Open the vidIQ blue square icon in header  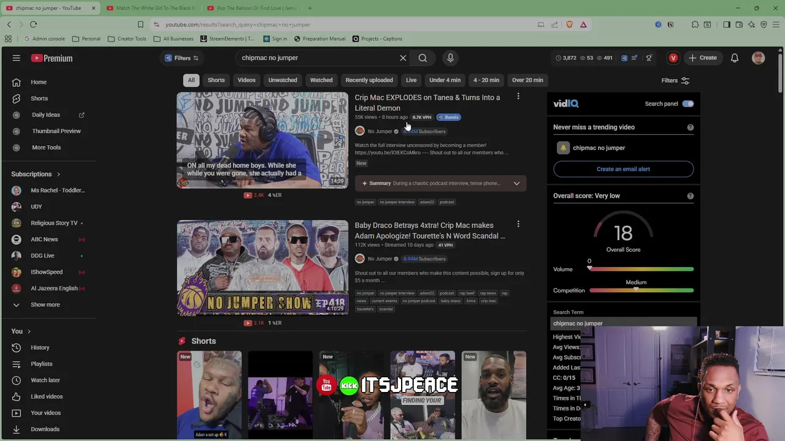click(x=624, y=58)
